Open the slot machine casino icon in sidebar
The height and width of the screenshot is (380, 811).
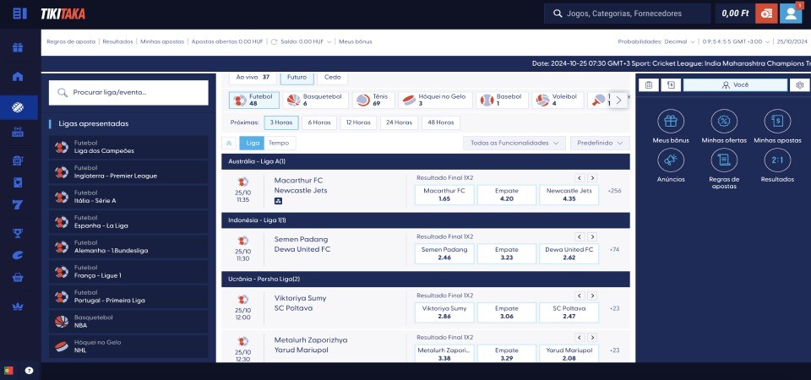pyautogui.click(x=18, y=160)
